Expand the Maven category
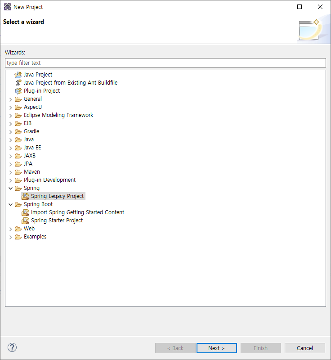The image size is (331, 360). [10, 172]
